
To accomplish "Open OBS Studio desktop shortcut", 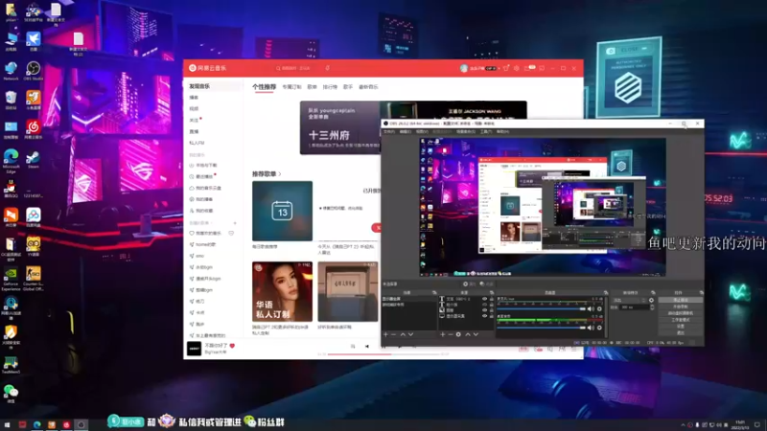I will (x=34, y=71).
